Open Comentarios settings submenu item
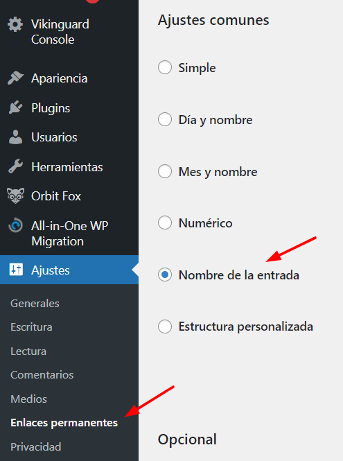Image resolution: width=343 pixels, height=461 pixels. click(42, 375)
